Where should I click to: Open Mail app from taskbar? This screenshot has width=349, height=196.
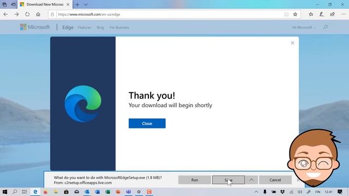click(76, 192)
